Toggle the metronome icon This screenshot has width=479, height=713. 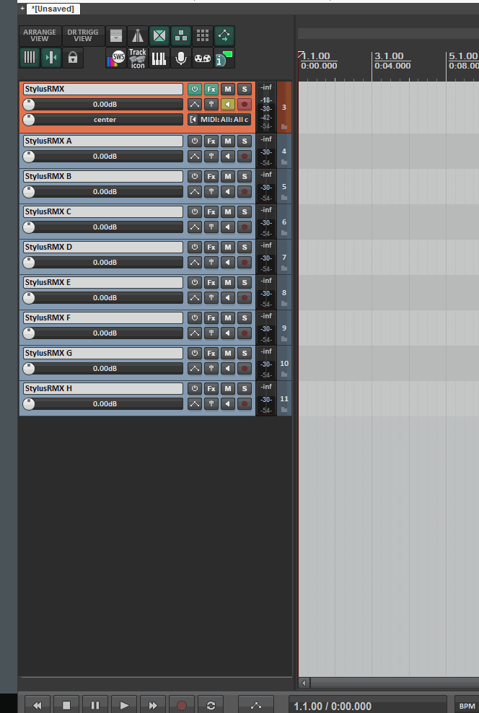tap(137, 35)
